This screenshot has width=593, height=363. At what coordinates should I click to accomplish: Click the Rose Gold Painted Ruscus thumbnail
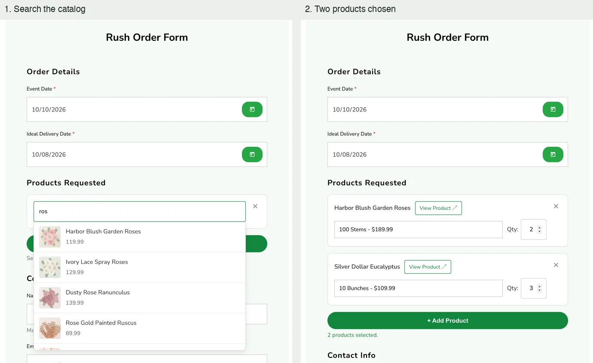[x=50, y=328]
